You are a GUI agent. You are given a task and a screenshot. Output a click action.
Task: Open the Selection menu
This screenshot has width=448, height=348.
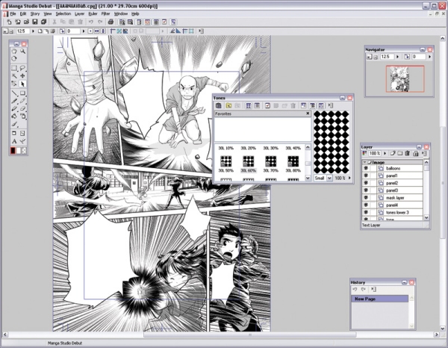[x=63, y=13]
